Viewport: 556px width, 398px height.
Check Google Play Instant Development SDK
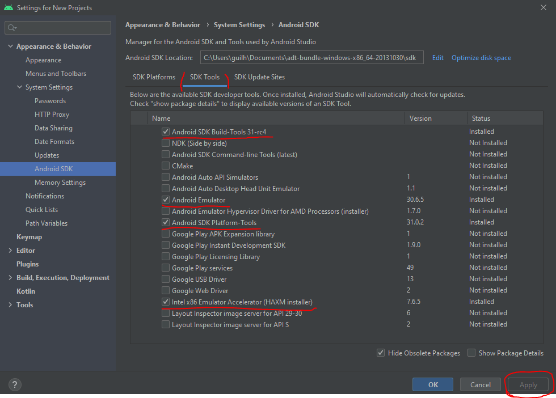click(166, 245)
